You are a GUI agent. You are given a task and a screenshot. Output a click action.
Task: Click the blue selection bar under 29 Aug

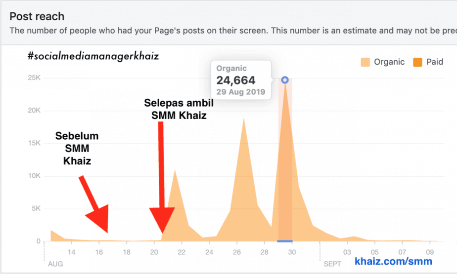pyautogui.click(x=285, y=241)
